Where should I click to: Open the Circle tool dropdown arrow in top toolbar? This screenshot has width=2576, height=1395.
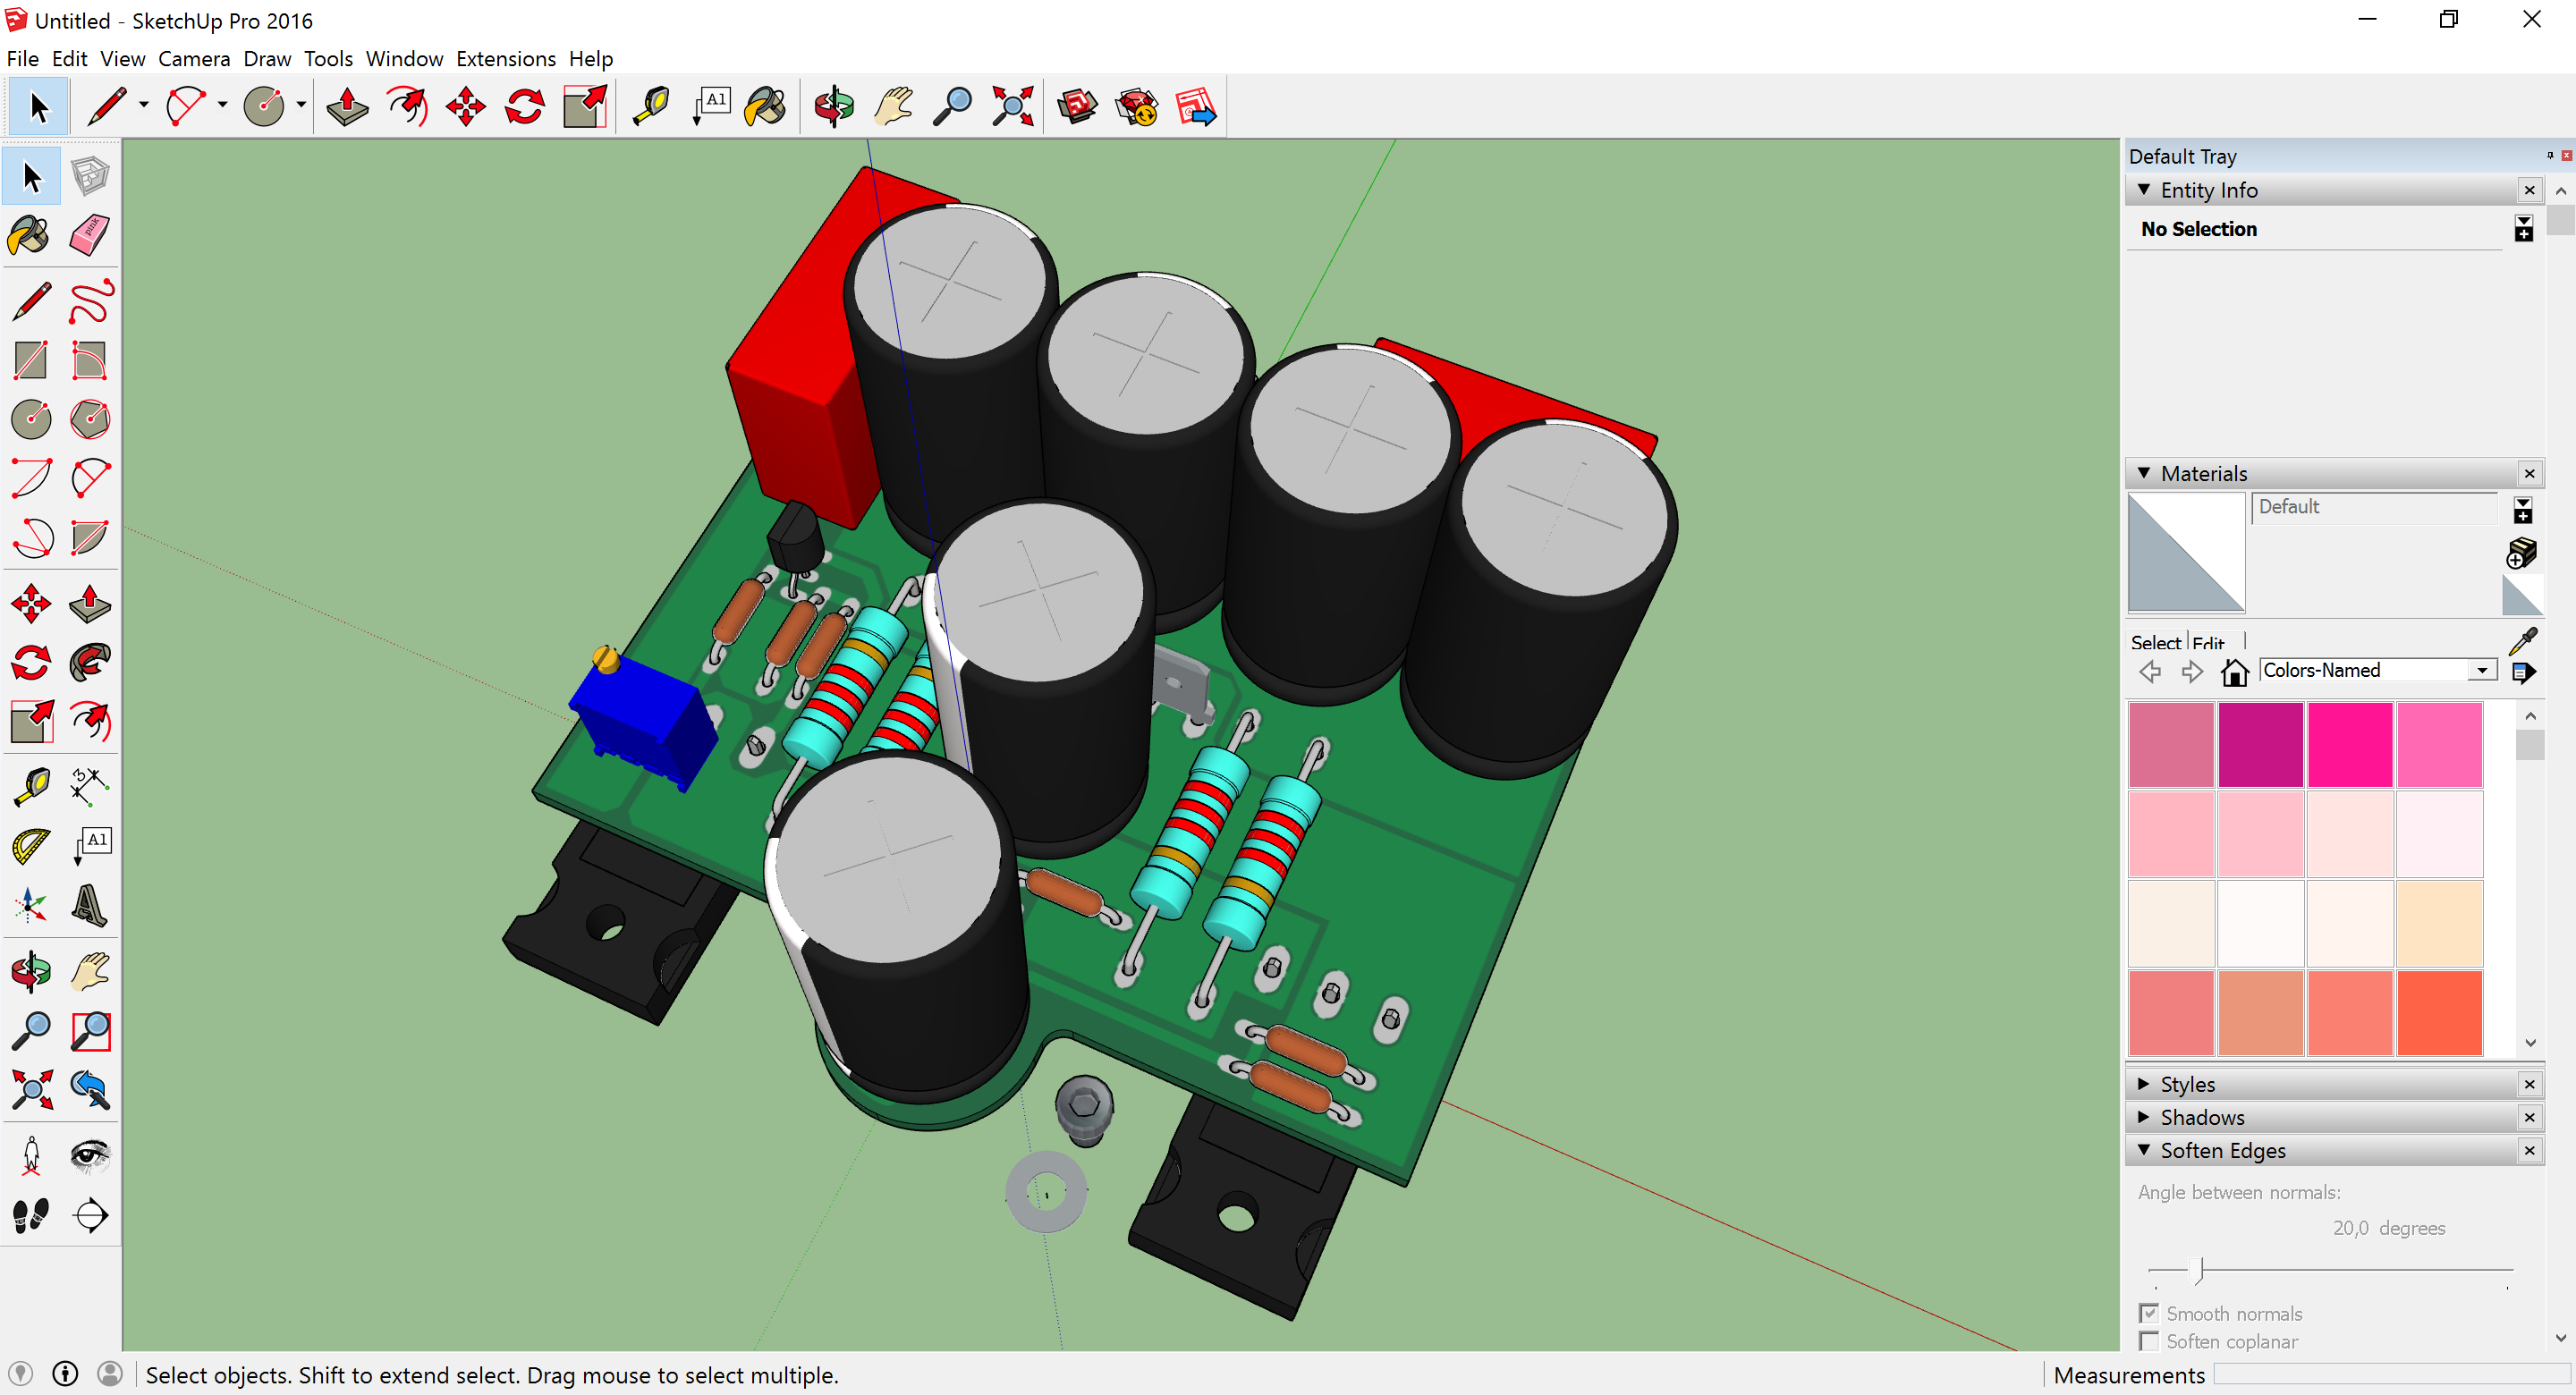pyautogui.click(x=301, y=105)
